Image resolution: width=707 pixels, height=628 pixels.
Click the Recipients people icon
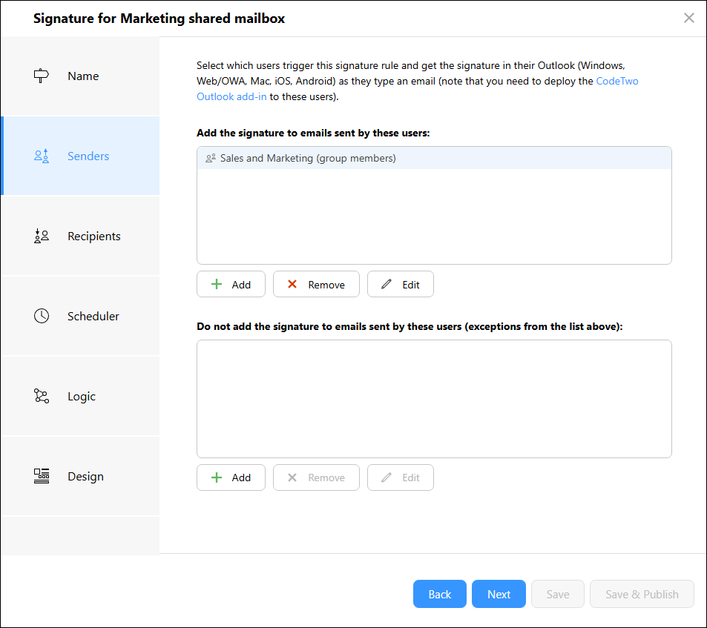pos(42,236)
